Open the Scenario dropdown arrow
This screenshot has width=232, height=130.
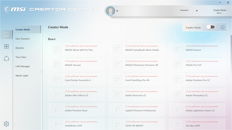coord(197,11)
